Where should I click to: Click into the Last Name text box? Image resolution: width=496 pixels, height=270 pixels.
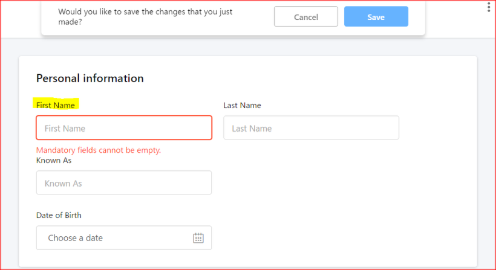pyautogui.click(x=311, y=128)
